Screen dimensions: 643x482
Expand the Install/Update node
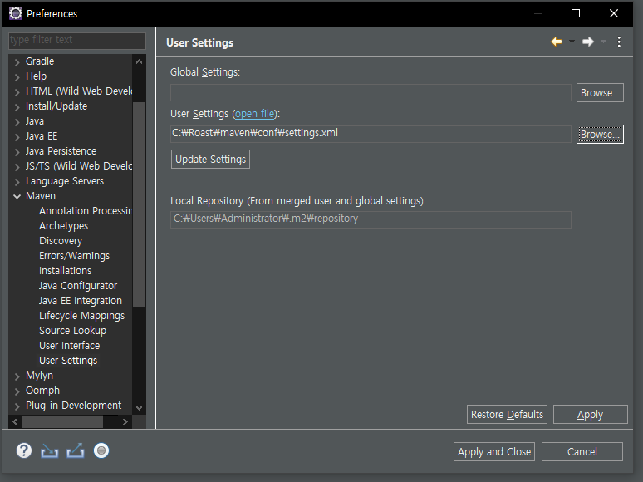17,107
